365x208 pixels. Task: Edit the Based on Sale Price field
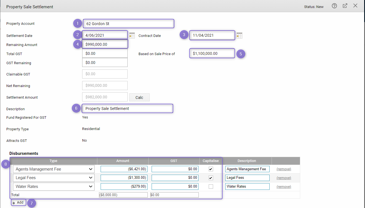[x=212, y=53]
